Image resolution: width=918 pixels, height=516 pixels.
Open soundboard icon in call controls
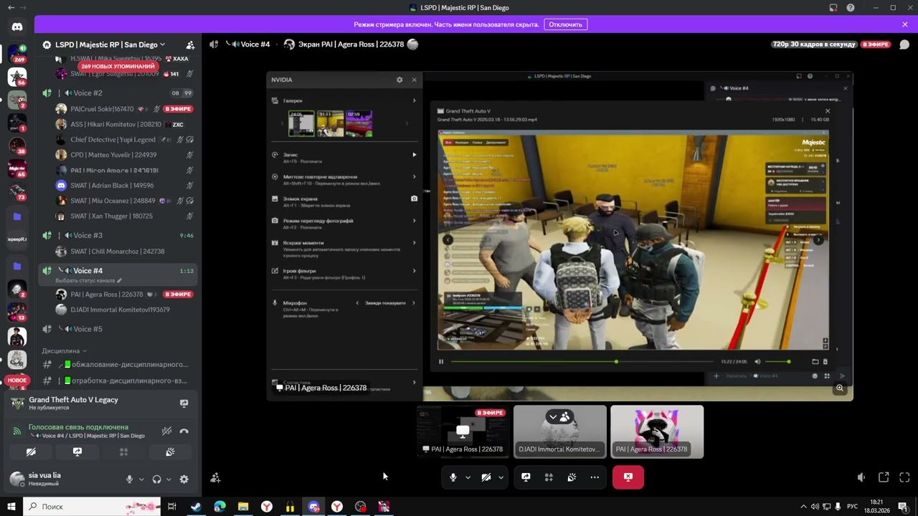tap(572, 477)
